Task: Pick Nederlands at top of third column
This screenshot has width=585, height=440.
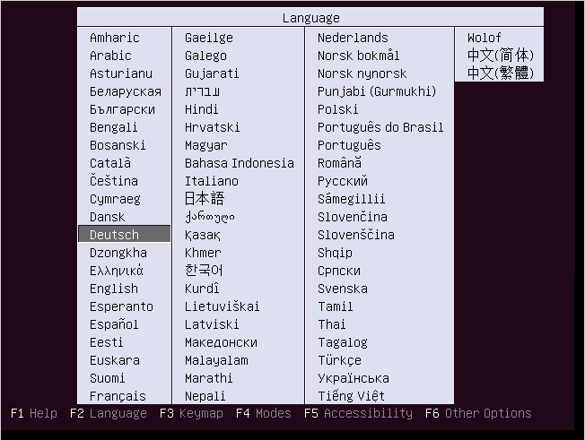Action: click(353, 38)
